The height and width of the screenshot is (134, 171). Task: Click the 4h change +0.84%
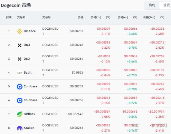click(132, 117)
